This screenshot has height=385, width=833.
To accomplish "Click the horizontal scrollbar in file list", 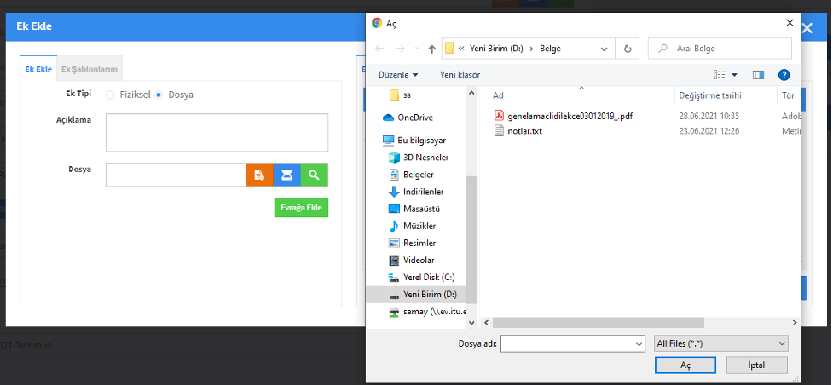I will [598, 323].
